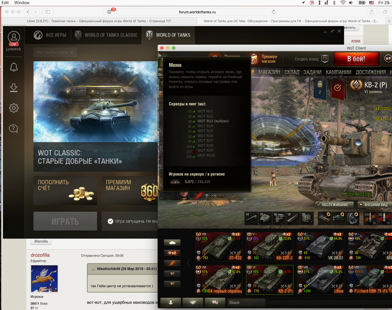The image size is (392, 310).
Task: Select the WORLD OF TANKS tab in Game Center
Action: [x=168, y=35]
